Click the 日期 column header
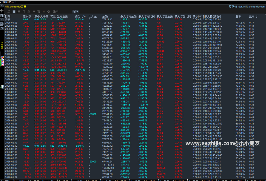This screenshot has height=181, width=266. (x=8, y=16)
